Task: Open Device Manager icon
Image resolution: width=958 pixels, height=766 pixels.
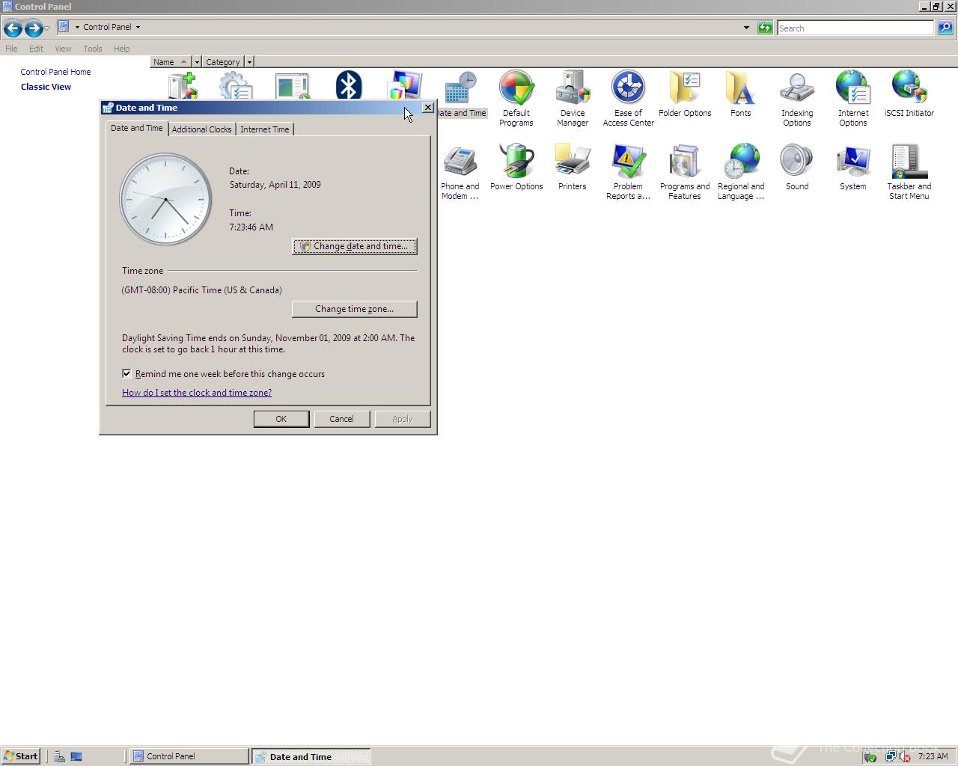Action: [573, 98]
